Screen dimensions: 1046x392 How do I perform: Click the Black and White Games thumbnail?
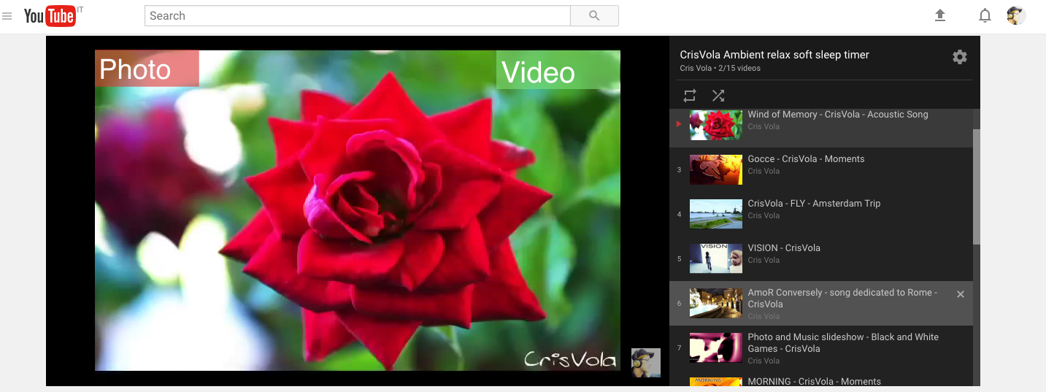pos(715,347)
